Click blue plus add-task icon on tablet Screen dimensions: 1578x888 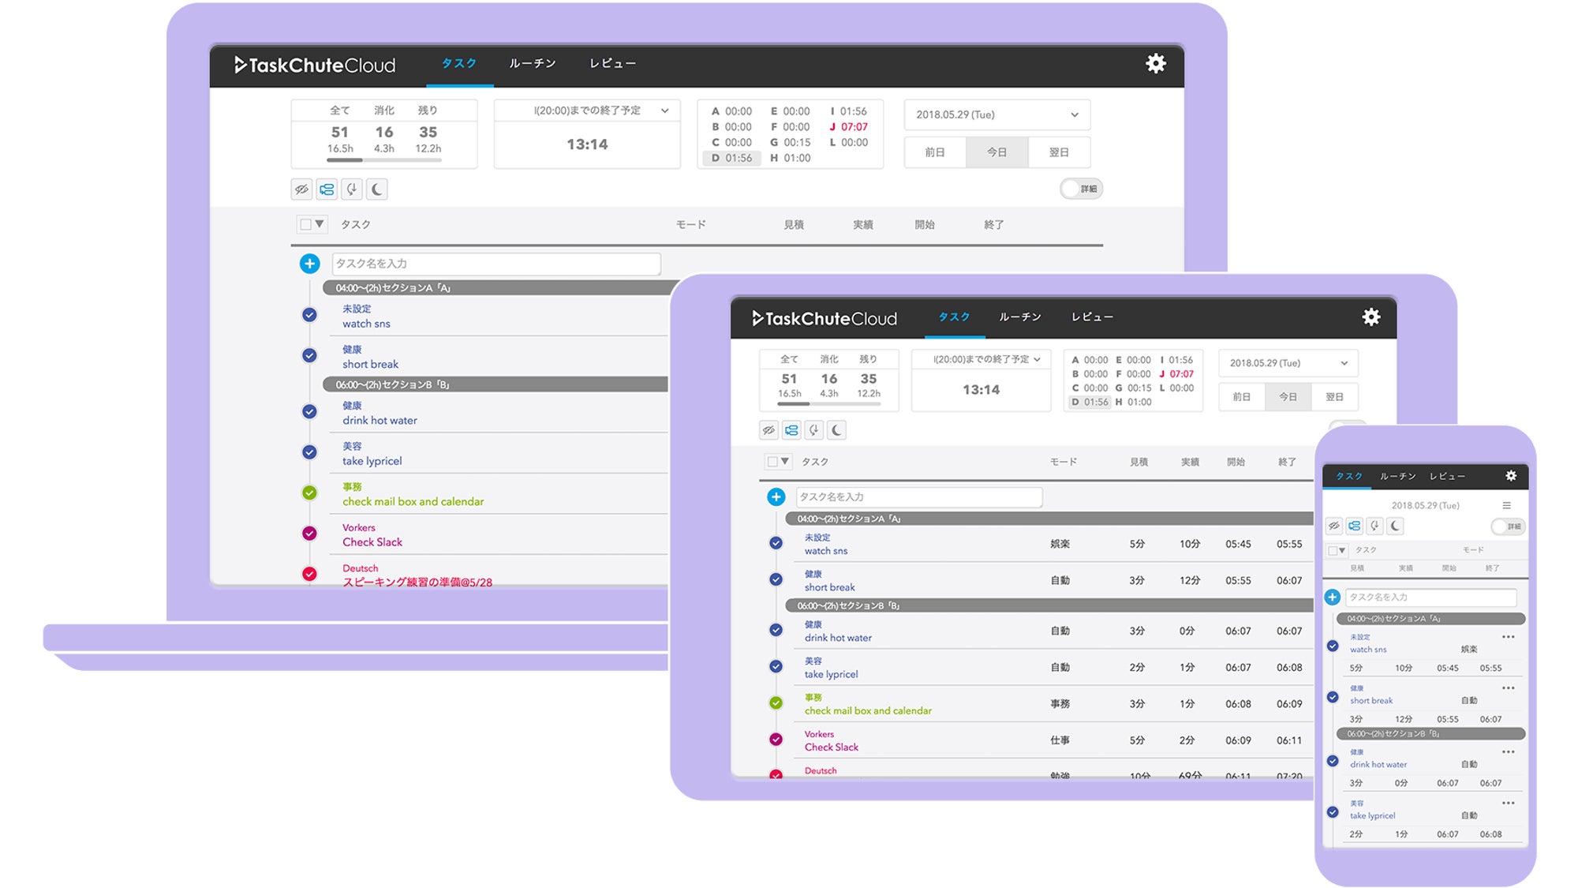pos(776,496)
